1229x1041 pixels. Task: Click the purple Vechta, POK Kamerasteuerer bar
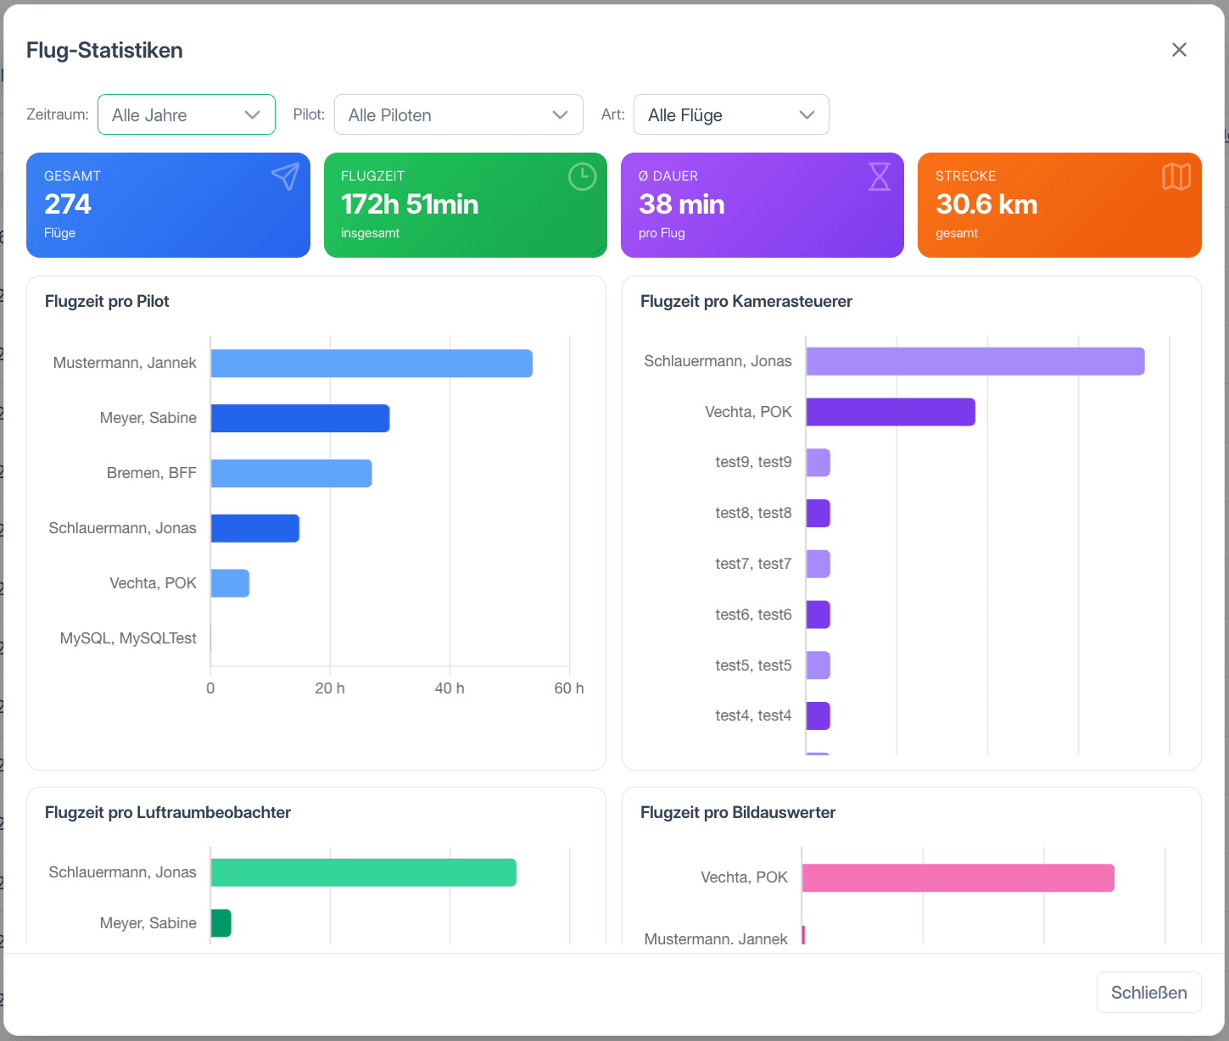[x=891, y=412]
